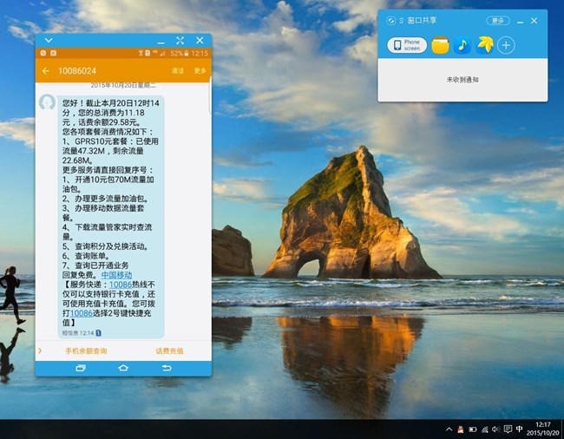Expand quick menu arrow beside 手机余额查询
This screenshot has width=564, height=439.
(40, 351)
